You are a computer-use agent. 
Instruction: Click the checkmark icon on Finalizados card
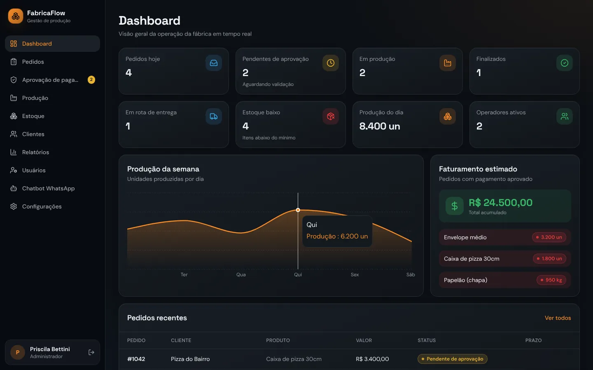click(x=565, y=63)
